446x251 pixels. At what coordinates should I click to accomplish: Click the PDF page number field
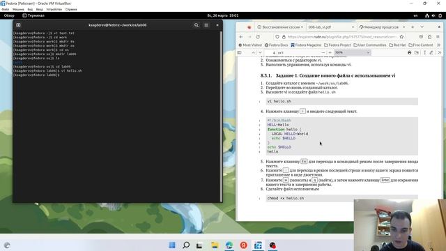[271, 53]
